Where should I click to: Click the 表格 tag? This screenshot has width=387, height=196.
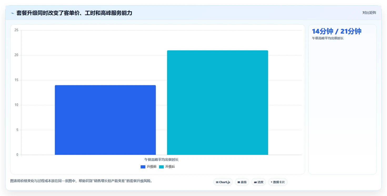(242, 182)
